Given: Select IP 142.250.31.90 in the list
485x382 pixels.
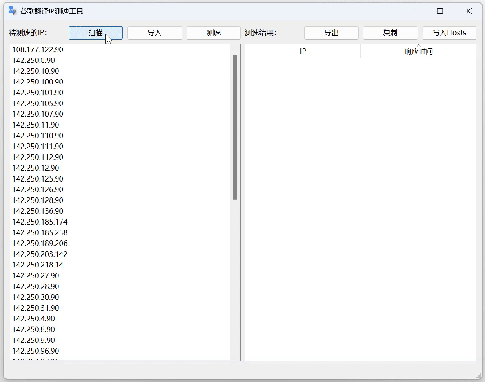Looking at the screenshot, I should point(36,308).
